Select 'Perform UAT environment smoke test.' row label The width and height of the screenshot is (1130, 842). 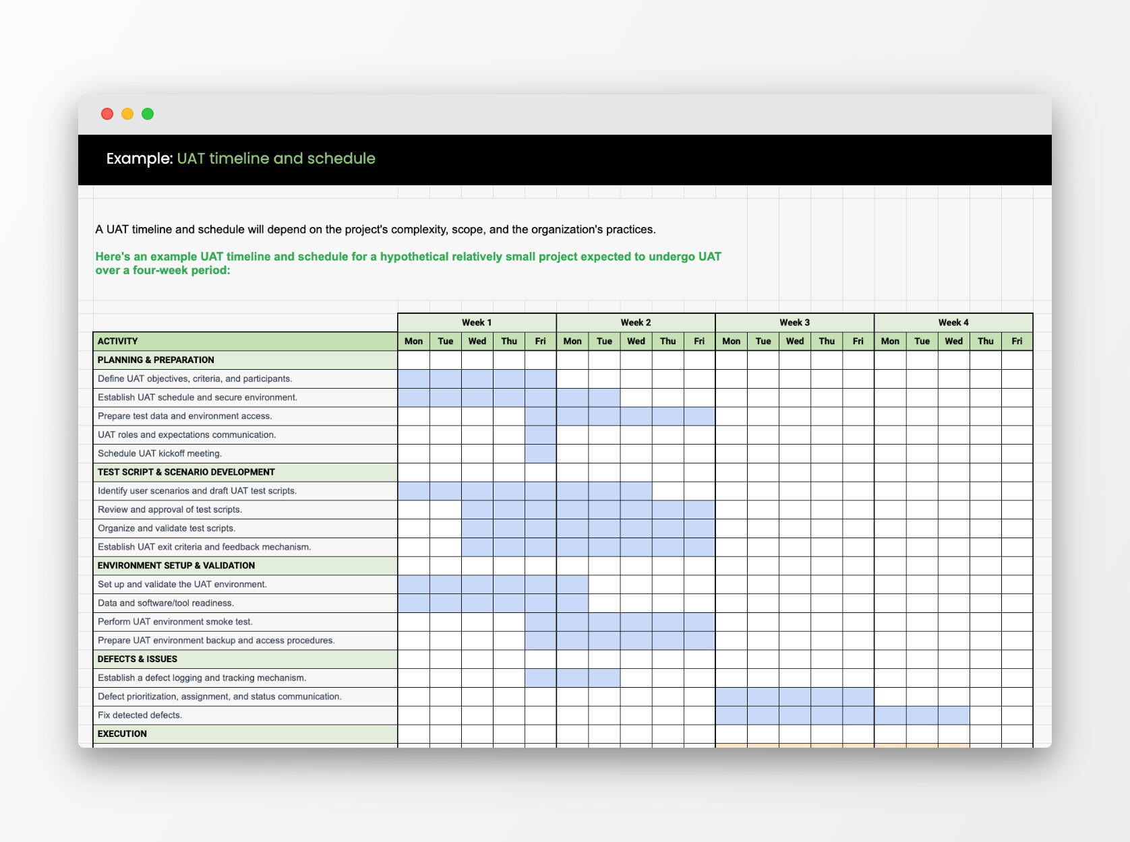coord(245,622)
